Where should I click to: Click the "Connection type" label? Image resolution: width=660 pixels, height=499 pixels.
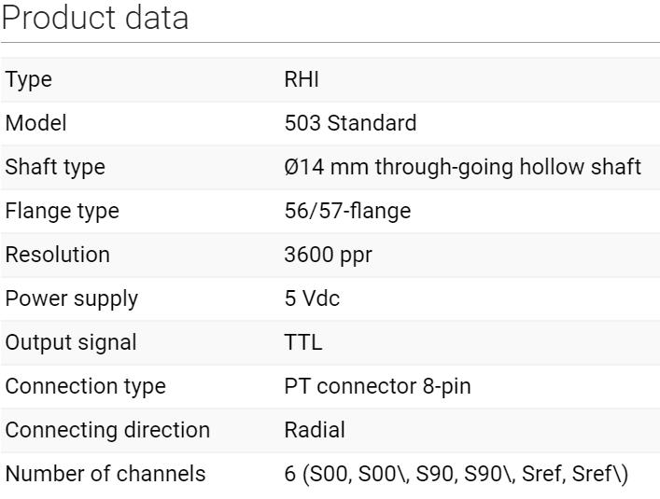pos(86,386)
